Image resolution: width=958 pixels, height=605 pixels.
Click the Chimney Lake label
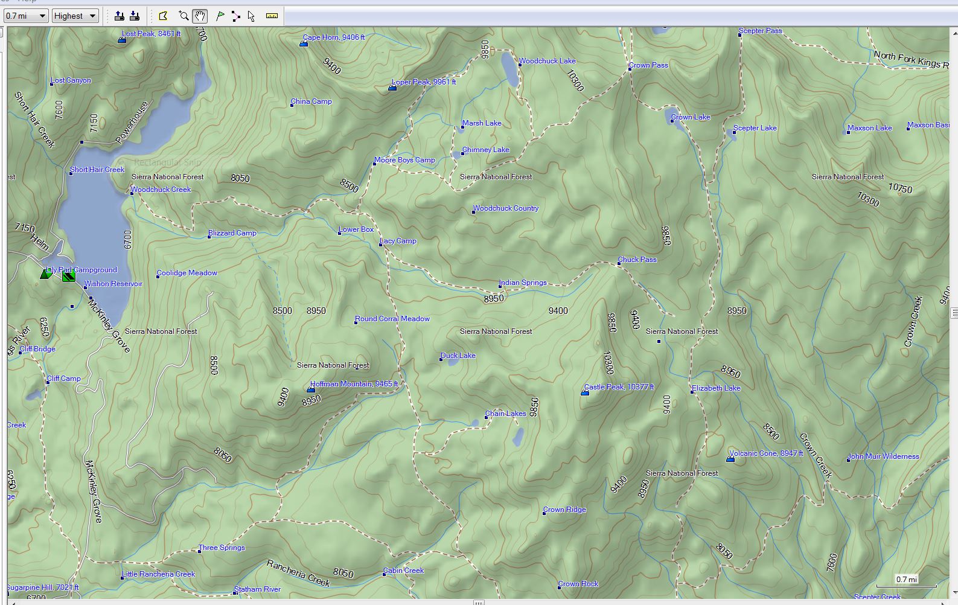tap(486, 150)
